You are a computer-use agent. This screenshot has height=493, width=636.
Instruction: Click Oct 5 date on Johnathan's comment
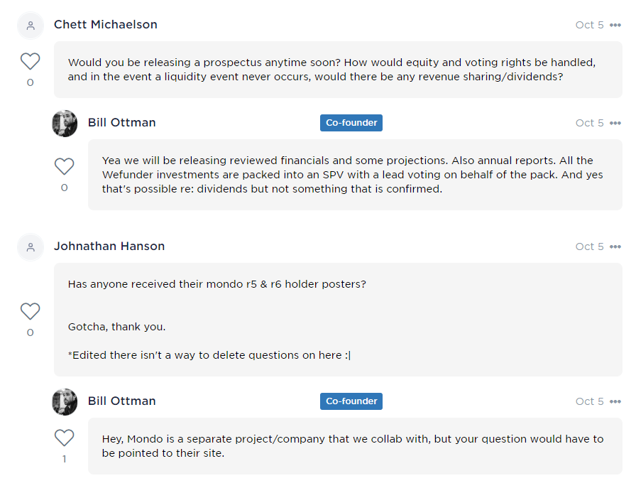click(x=589, y=246)
